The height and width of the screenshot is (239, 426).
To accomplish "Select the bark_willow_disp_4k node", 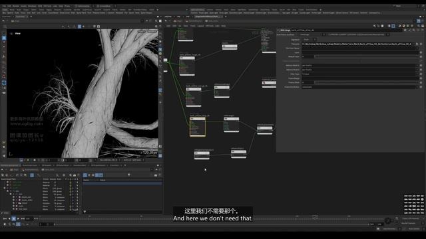I will (198, 126).
